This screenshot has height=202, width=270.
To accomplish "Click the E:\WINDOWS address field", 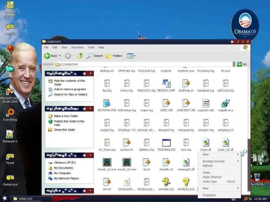I will pos(144,64).
